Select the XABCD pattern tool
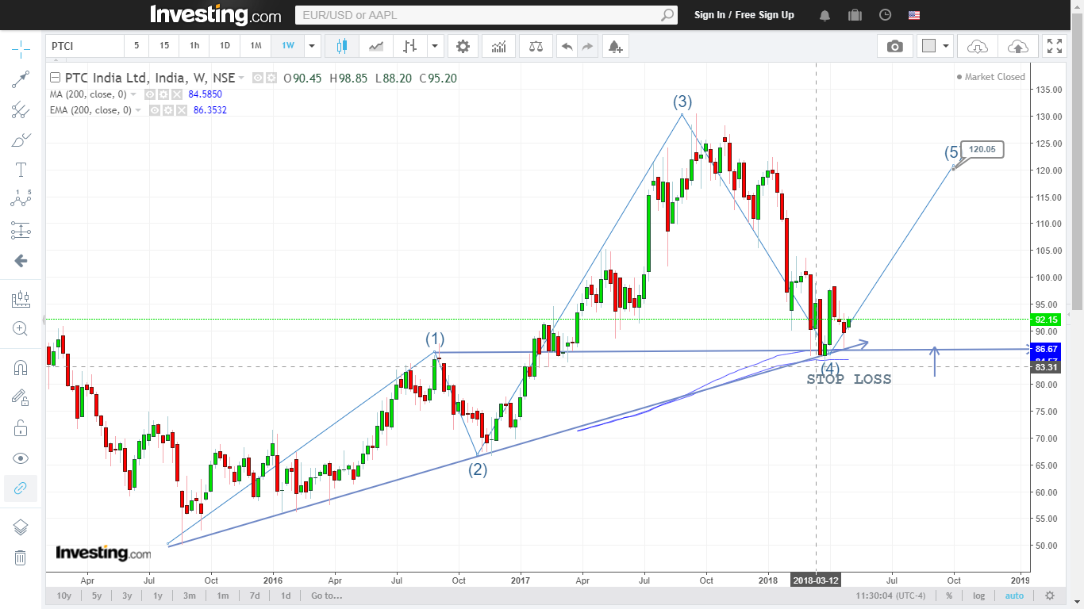This screenshot has height=609, width=1084. [21, 199]
